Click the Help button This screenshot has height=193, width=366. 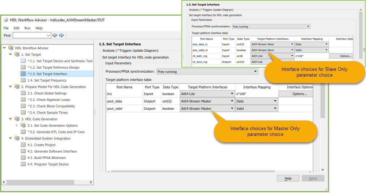pyautogui.click(x=288, y=178)
